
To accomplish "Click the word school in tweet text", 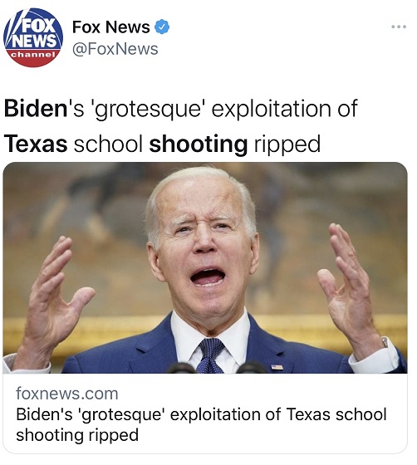I will click(108, 144).
